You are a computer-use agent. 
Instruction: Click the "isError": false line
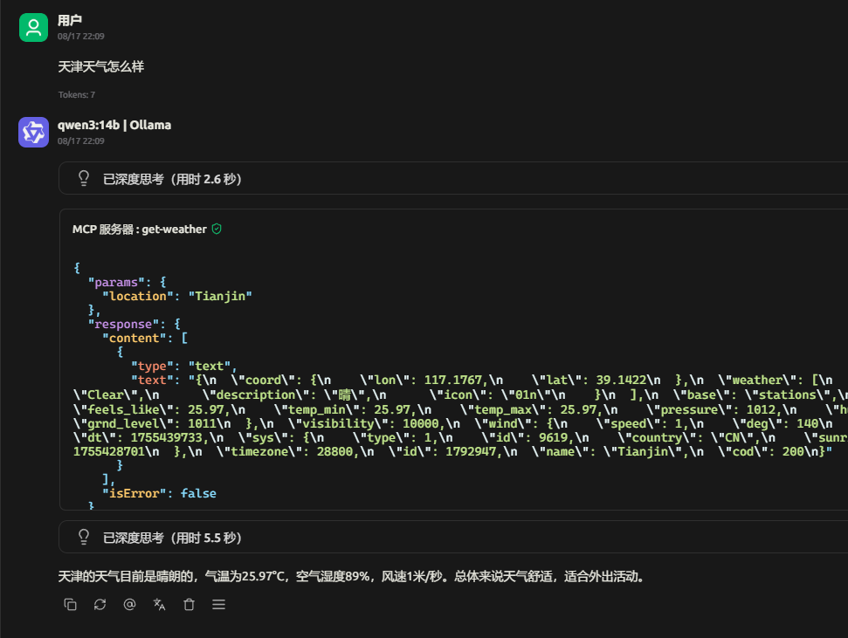160,493
